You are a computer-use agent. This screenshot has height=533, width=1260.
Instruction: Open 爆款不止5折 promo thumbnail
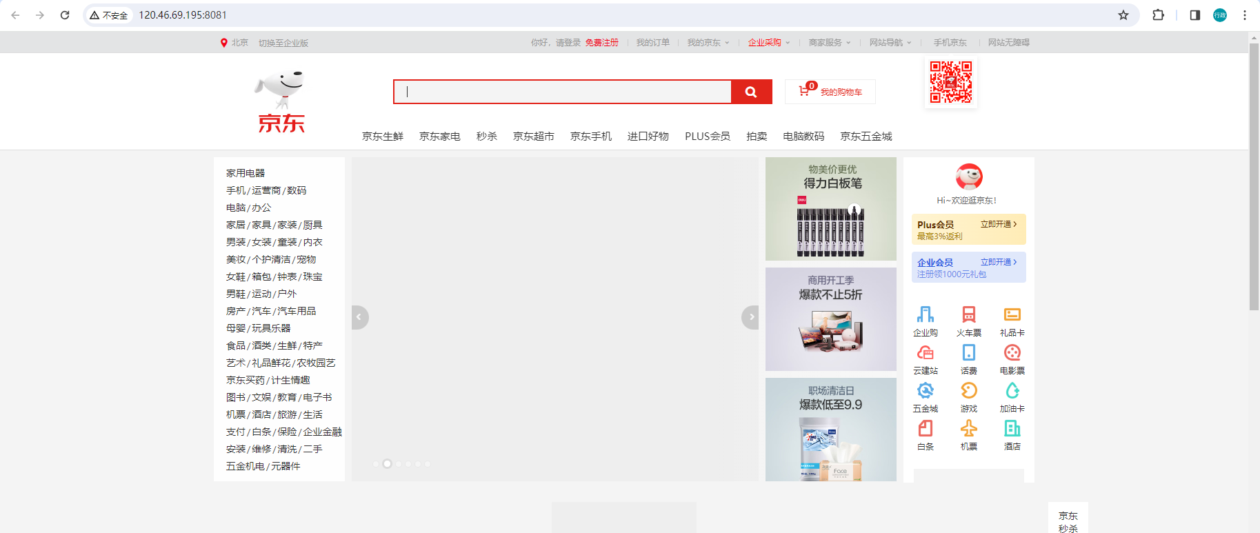tap(831, 319)
